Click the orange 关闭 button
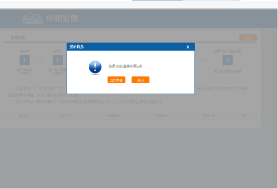 click(x=140, y=80)
